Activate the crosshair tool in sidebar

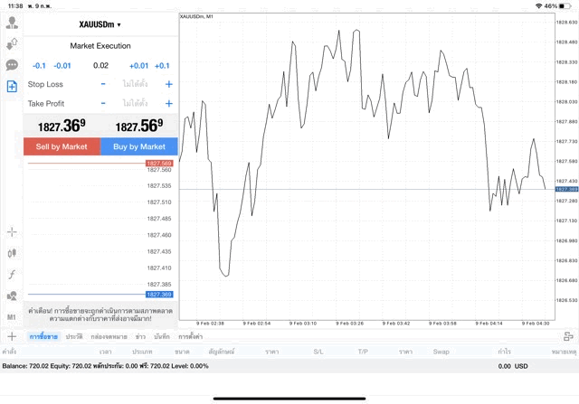[x=12, y=231]
